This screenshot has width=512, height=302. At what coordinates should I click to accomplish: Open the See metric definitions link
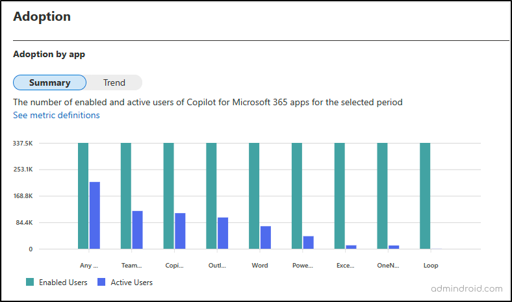click(57, 115)
